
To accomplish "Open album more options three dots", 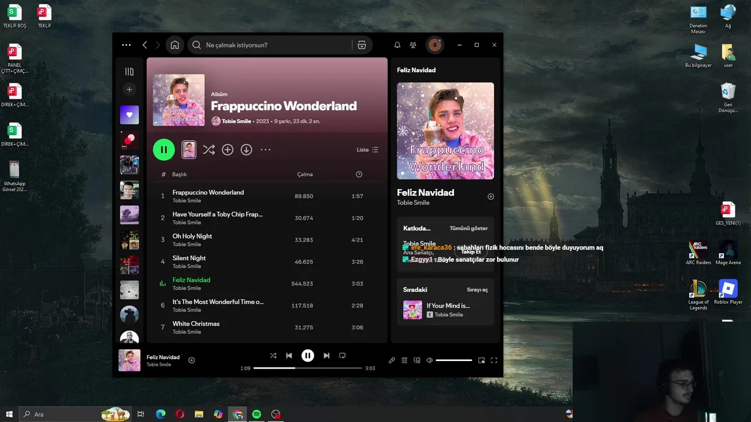I will [x=266, y=150].
